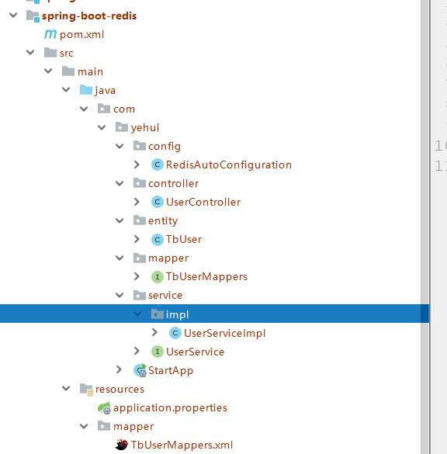Click the service package folder icon
The image size is (447, 454).
tap(140, 295)
